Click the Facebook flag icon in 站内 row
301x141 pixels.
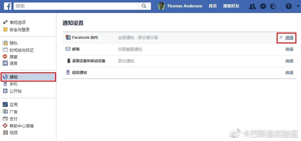68,37
